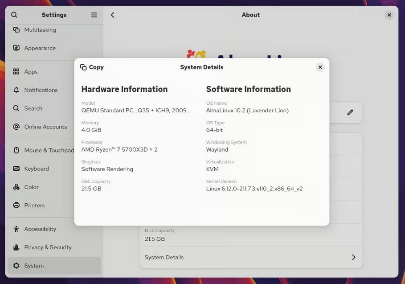Click the copy icon beside Copy
Image resolution: width=405 pixels, height=284 pixels.
pos(83,67)
